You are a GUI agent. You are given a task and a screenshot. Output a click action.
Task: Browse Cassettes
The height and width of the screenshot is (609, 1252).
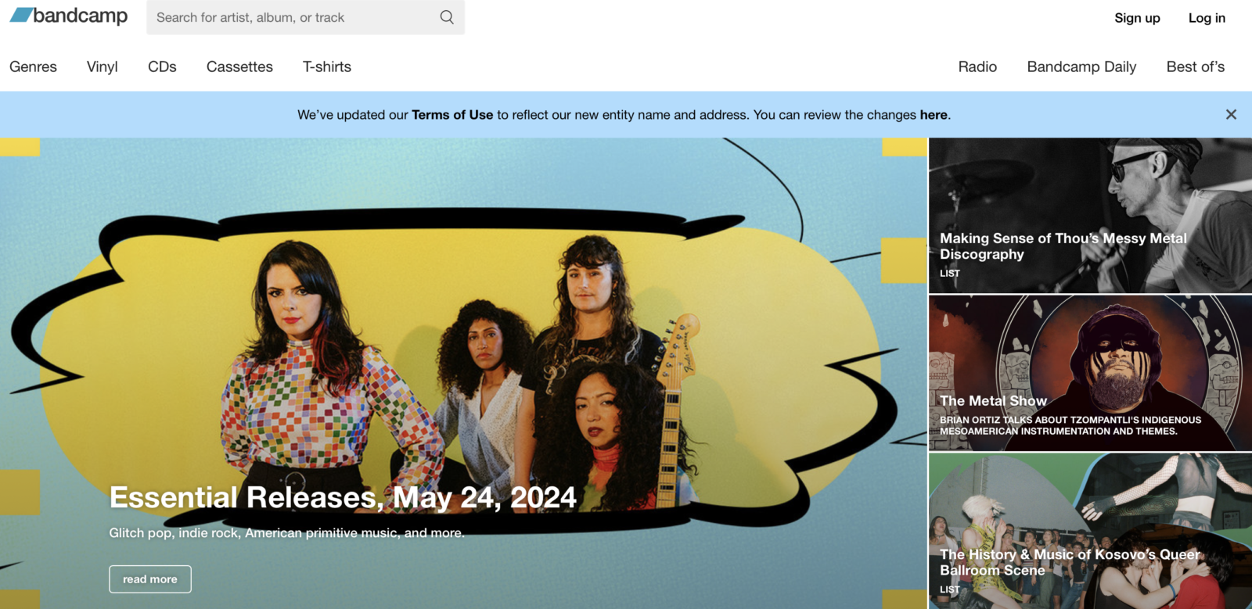(239, 67)
